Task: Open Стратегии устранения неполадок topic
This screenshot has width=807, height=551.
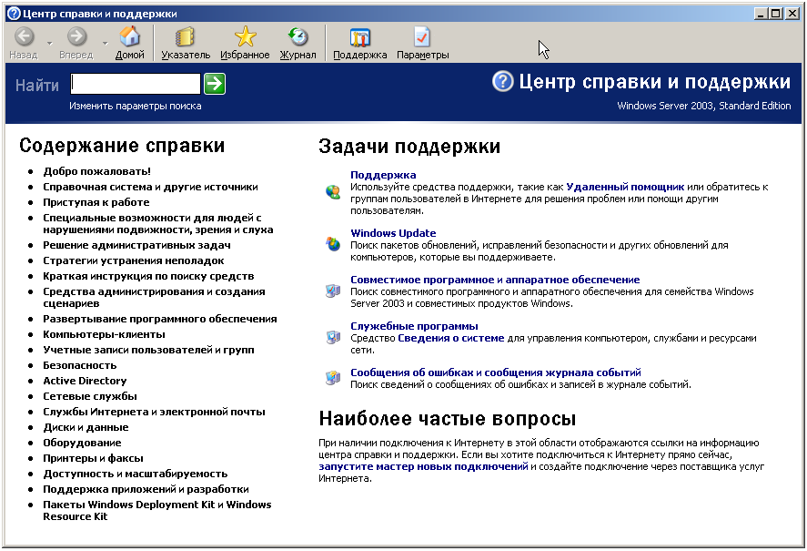Action: click(134, 260)
